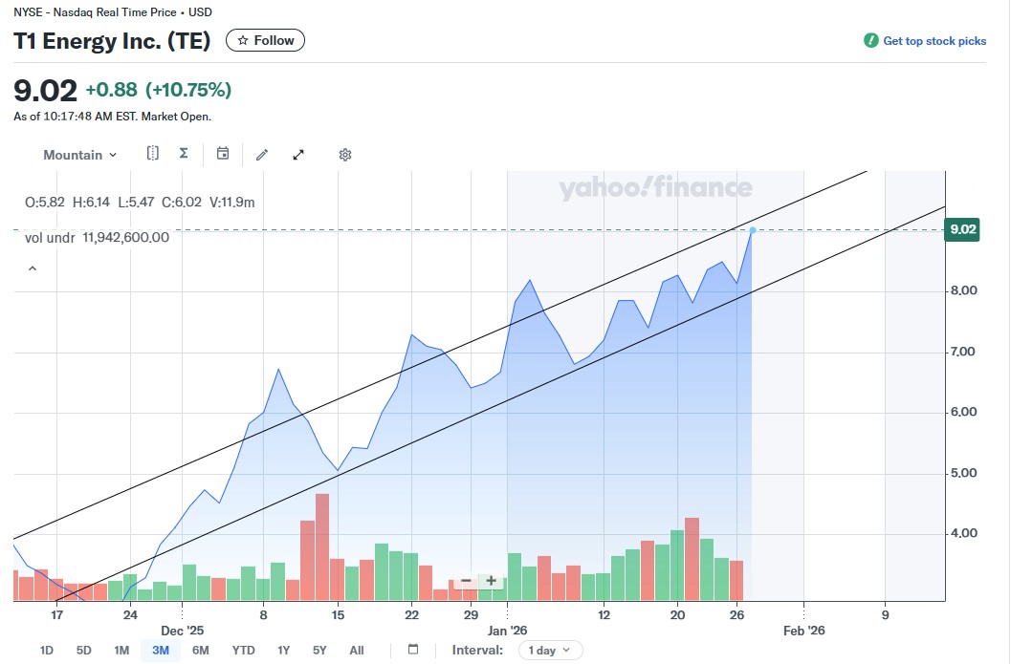Viewport: 1011px width, 664px height.
Task: Select the pencil drawing tool
Action: tap(262, 155)
